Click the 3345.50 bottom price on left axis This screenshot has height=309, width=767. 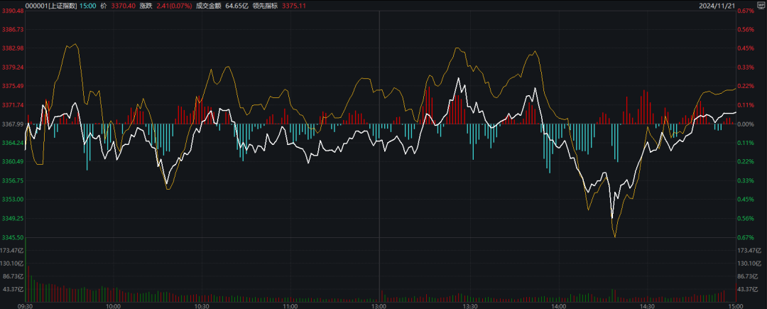[x=13, y=237]
